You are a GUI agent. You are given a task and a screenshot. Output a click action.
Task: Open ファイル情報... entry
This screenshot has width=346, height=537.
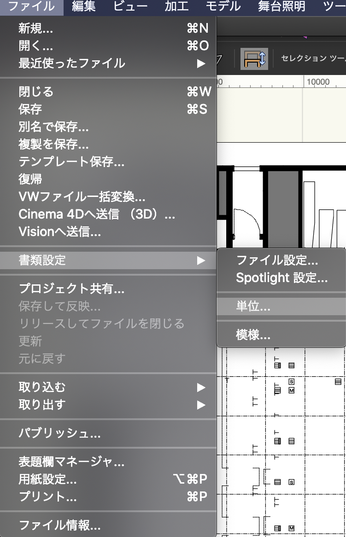pyautogui.click(x=108, y=525)
